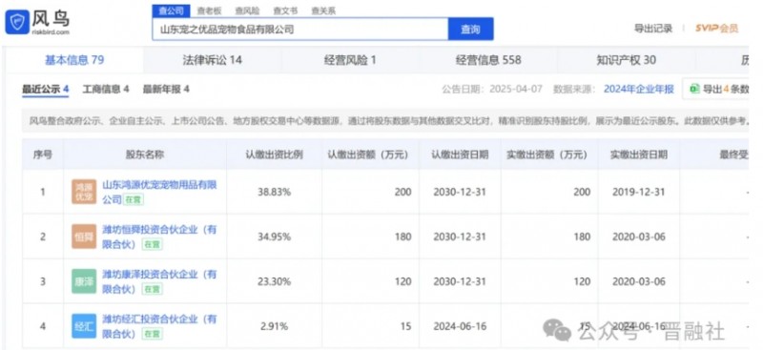The height and width of the screenshot is (350, 763).
Task: Click 在营 tag of 潍坊经汇
Action: (152, 334)
